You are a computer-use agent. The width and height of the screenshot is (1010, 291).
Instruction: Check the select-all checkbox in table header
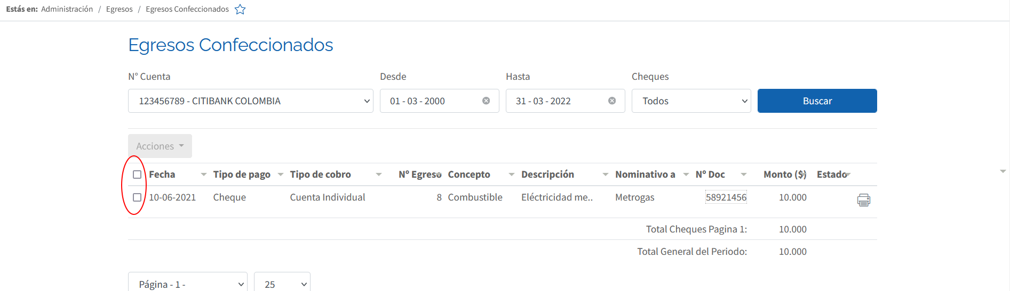coord(137,174)
